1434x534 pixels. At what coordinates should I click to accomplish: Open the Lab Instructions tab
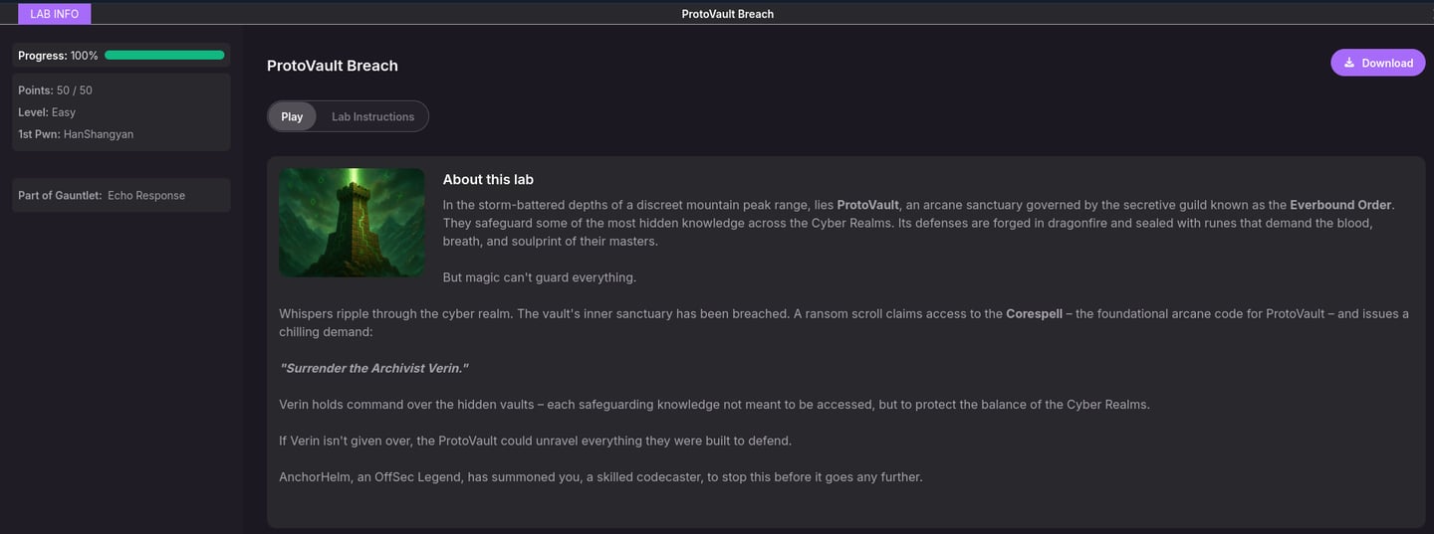coord(372,116)
